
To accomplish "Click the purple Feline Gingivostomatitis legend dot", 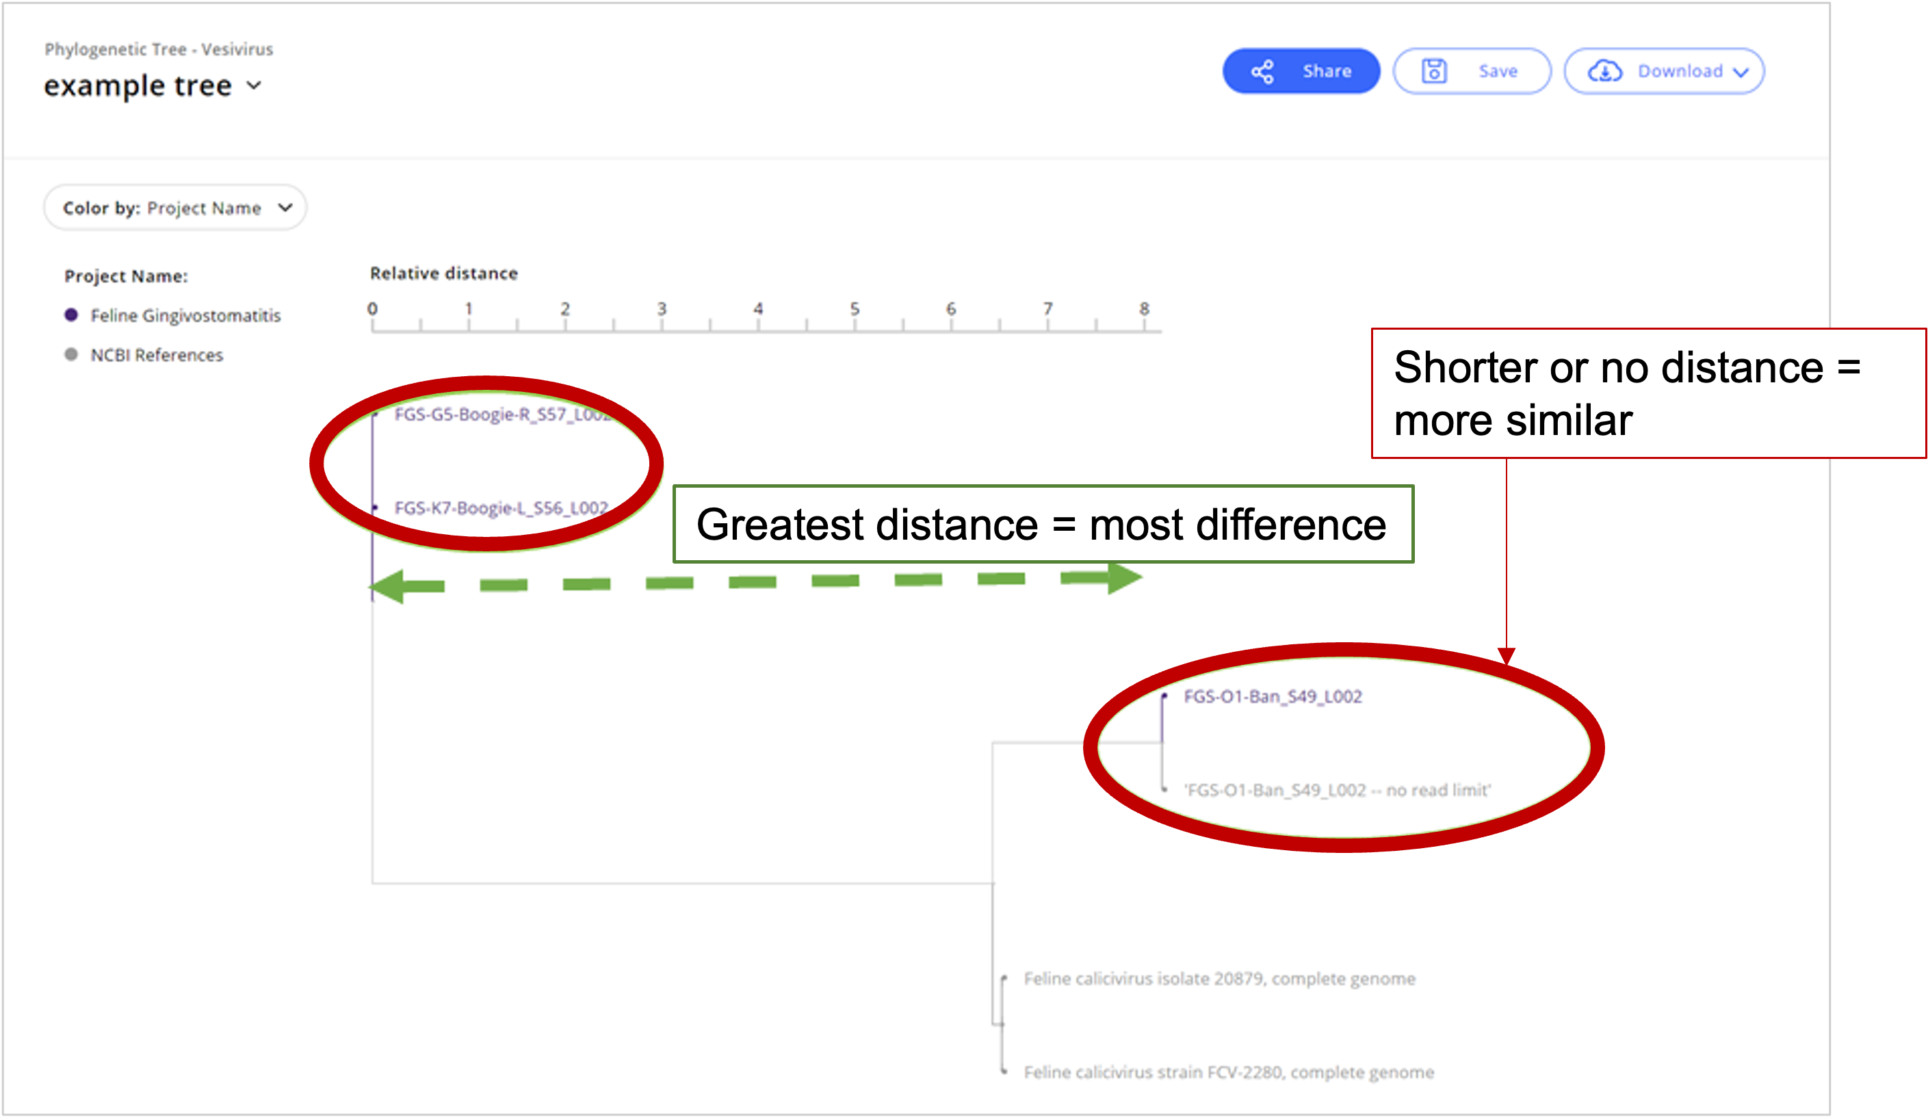I will pos(71,315).
